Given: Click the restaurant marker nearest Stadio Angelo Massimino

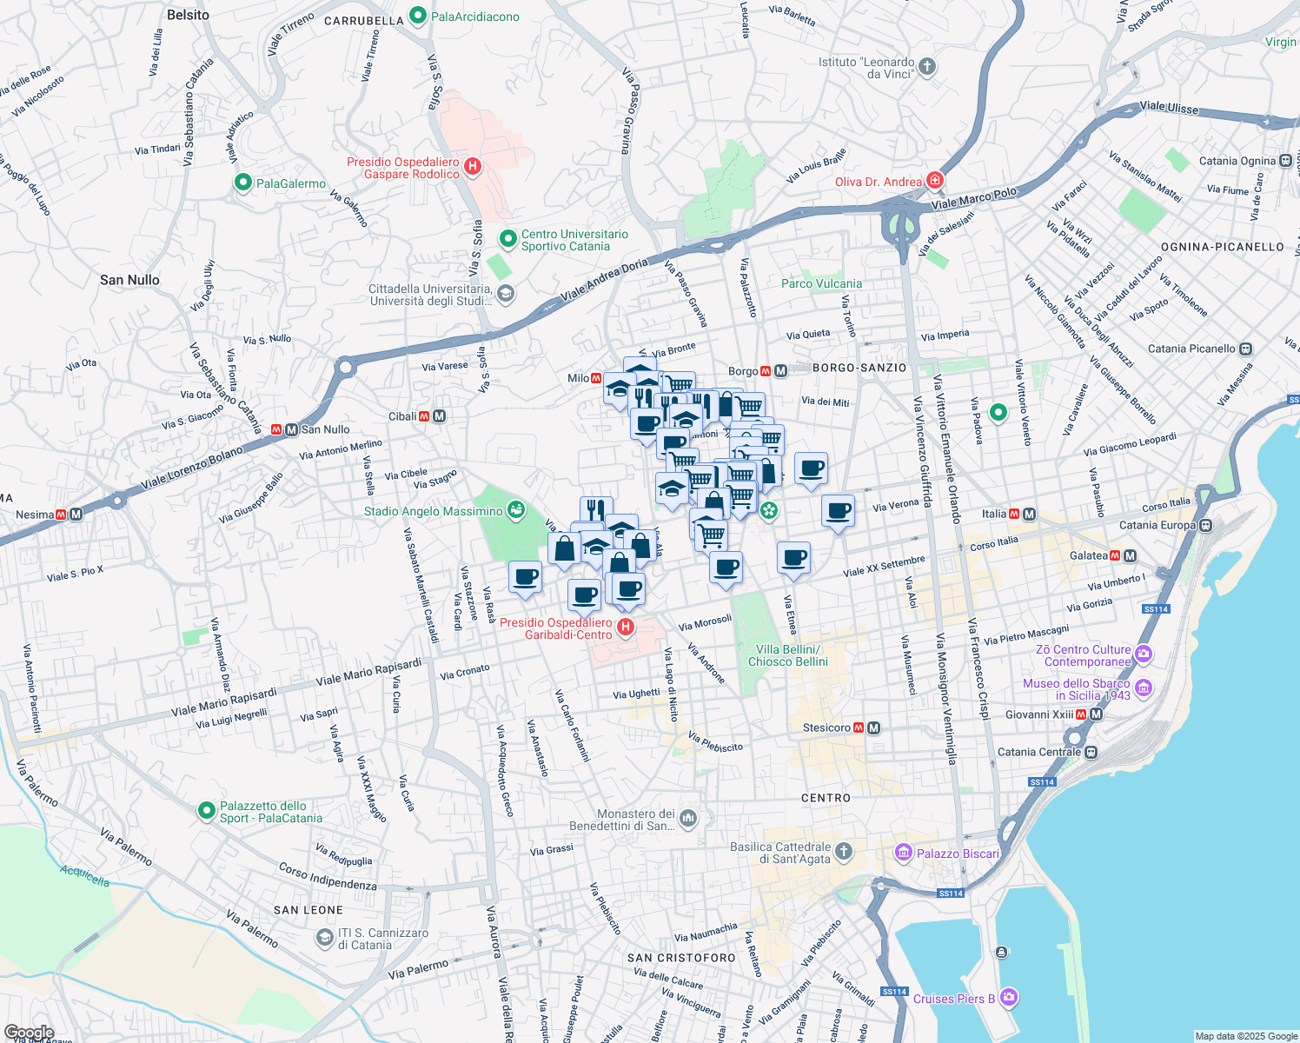Looking at the screenshot, I should pos(595,512).
